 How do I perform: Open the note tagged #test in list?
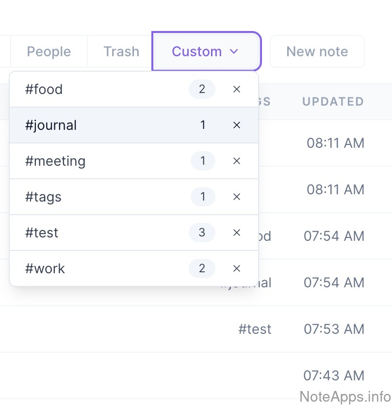(255, 329)
